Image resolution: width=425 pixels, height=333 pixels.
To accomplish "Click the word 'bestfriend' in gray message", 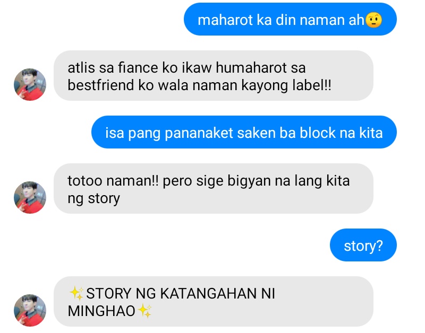I will point(101,85).
